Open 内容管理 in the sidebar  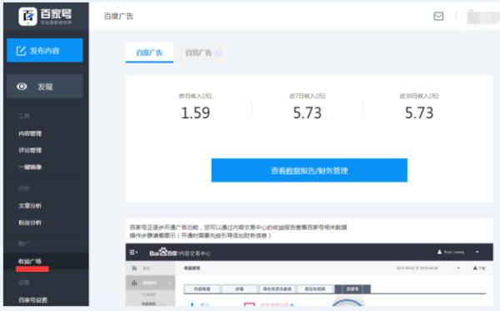30,133
